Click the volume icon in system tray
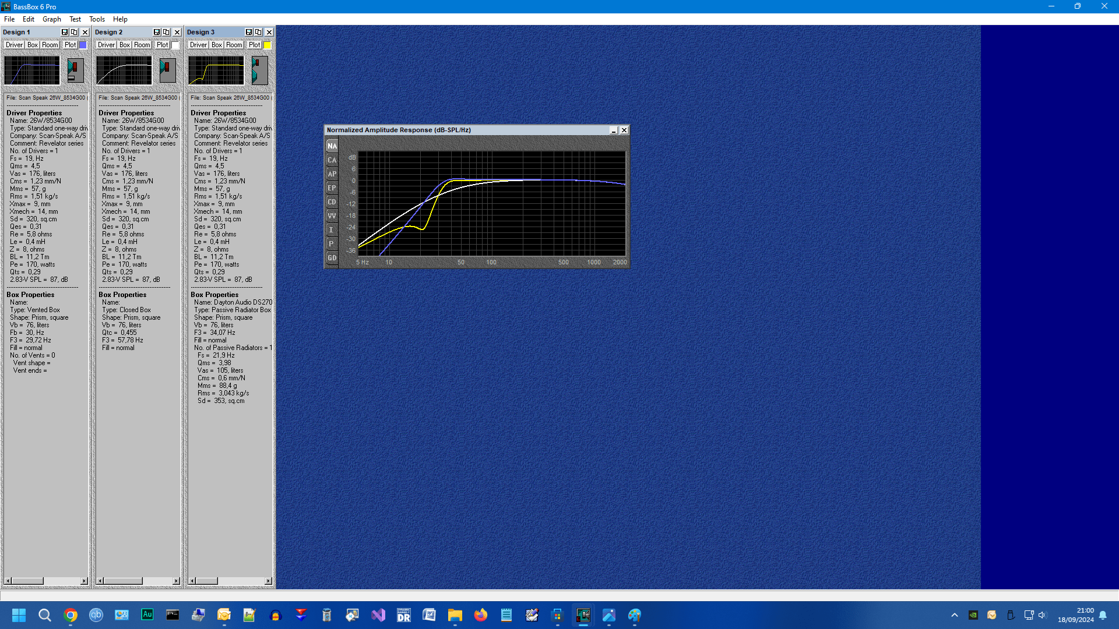This screenshot has width=1119, height=629. 1042,615
